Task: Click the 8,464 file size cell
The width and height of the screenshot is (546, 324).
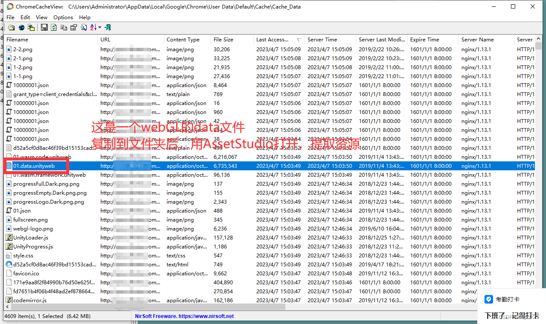Action: [x=220, y=85]
